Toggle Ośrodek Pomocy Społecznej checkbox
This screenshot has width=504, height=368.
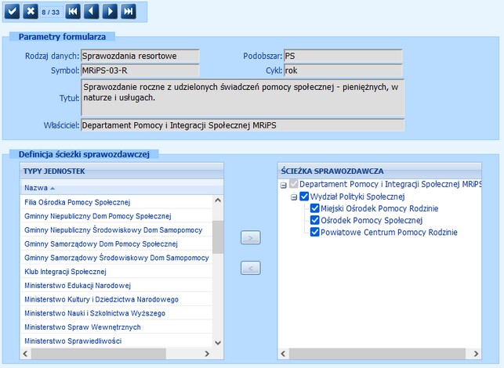pyautogui.click(x=315, y=220)
